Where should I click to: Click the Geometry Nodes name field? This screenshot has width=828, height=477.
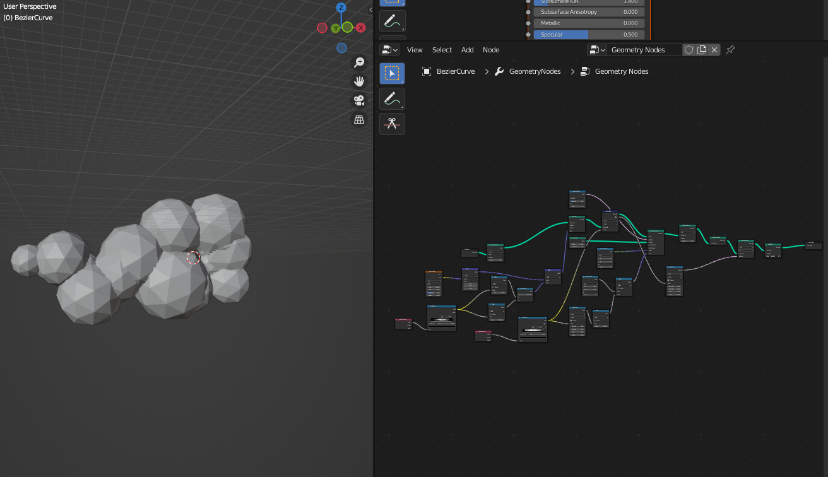[644, 50]
